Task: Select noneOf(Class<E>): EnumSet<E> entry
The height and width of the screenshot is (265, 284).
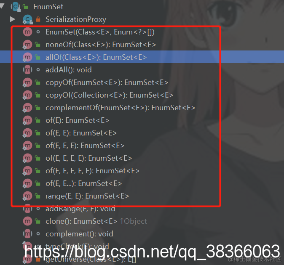Action: (101, 45)
